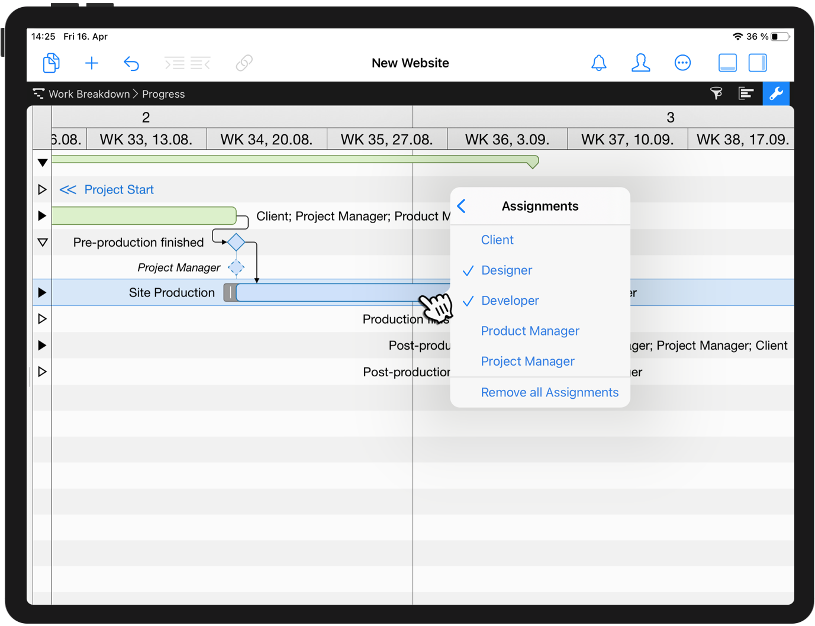Select the Progress breadcrumb item

[x=163, y=93]
